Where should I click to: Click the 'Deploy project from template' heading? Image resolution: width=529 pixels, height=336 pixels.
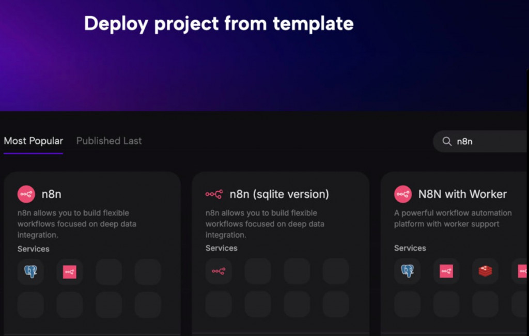point(219,24)
